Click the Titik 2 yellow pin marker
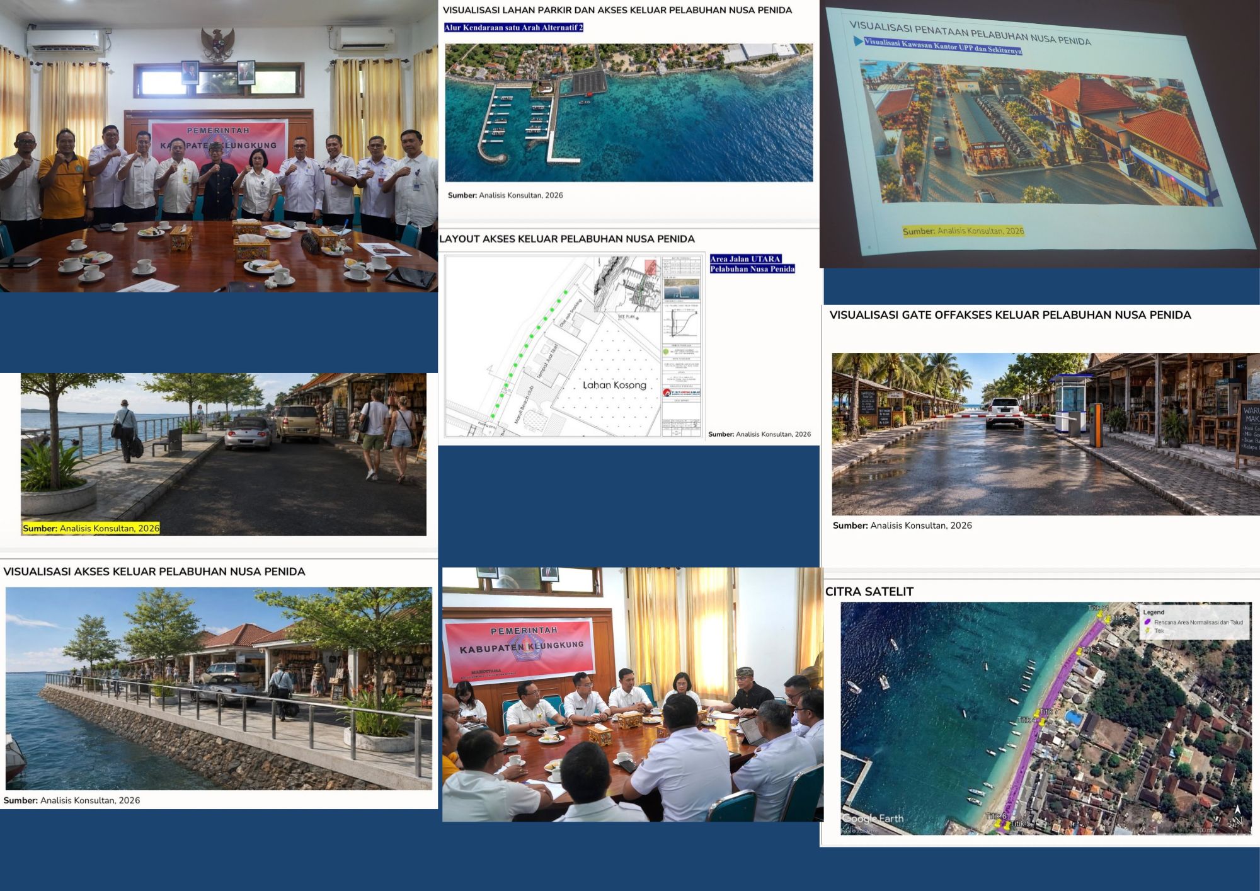The height and width of the screenshot is (891, 1260). pyautogui.click(x=1108, y=620)
